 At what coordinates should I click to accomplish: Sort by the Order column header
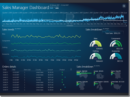pyautogui.click(x=5, y=70)
